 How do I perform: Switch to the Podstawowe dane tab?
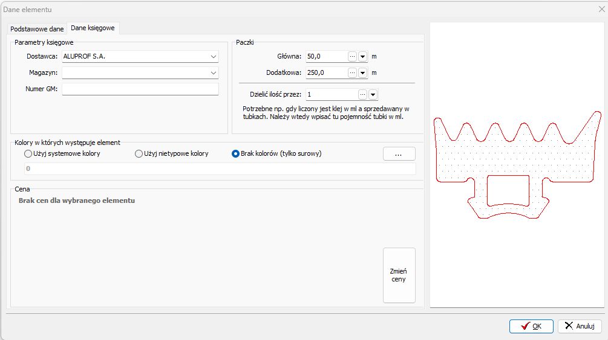coord(37,29)
